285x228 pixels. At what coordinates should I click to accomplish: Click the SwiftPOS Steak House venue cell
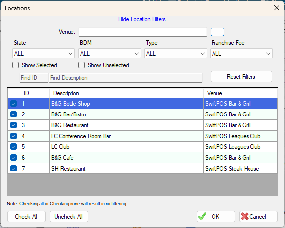[x=241, y=169]
